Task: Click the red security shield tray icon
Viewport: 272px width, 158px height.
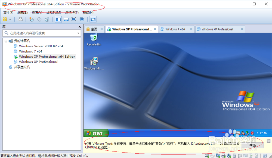Action: point(252,133)
